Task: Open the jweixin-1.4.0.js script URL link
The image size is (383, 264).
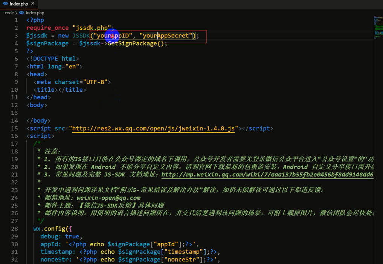Action: pos(153,129)
